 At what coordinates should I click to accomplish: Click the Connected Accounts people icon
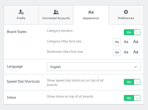[56, 12]
